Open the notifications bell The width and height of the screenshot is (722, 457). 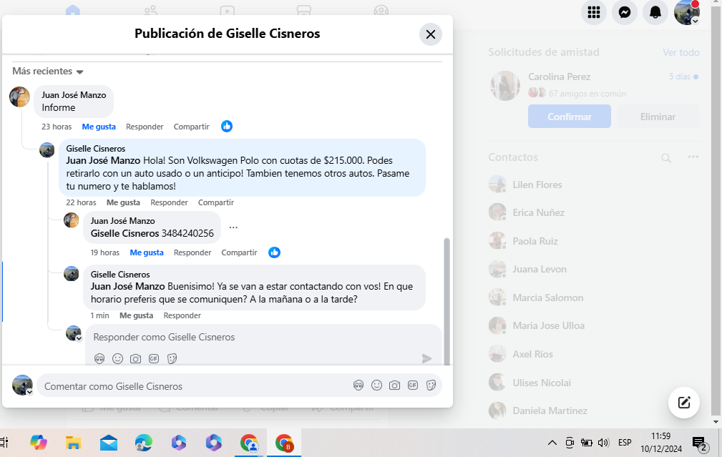click(655, 12)
